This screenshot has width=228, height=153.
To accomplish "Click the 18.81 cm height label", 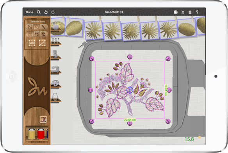I will coord(166,90).
